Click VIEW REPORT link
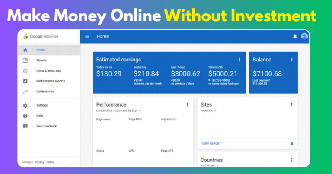Screen dimensions: 332x174 211,143
